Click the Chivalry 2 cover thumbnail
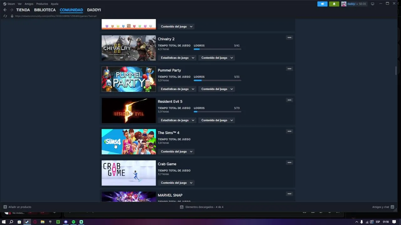The height and width of the screenshot is (225, 401). (x=129, y=48)
